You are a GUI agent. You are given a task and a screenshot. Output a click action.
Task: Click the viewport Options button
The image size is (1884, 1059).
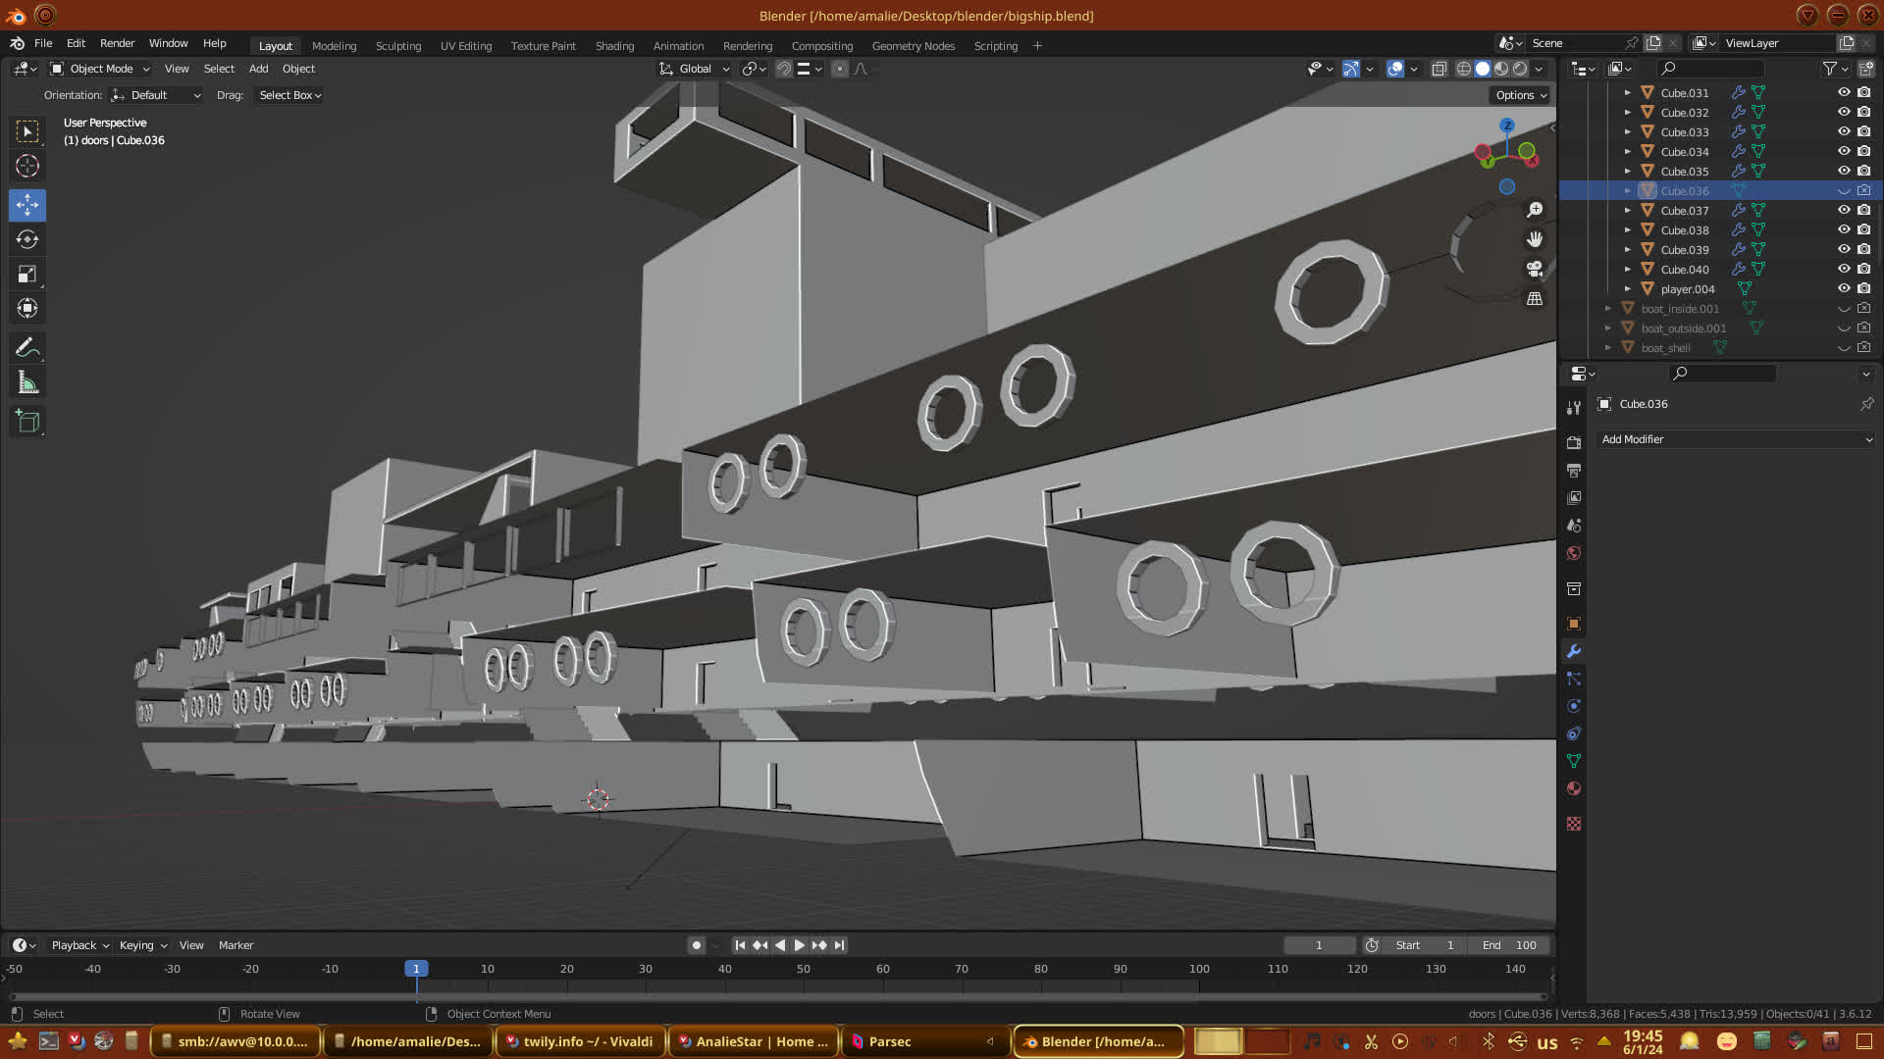pos(1520,95)
